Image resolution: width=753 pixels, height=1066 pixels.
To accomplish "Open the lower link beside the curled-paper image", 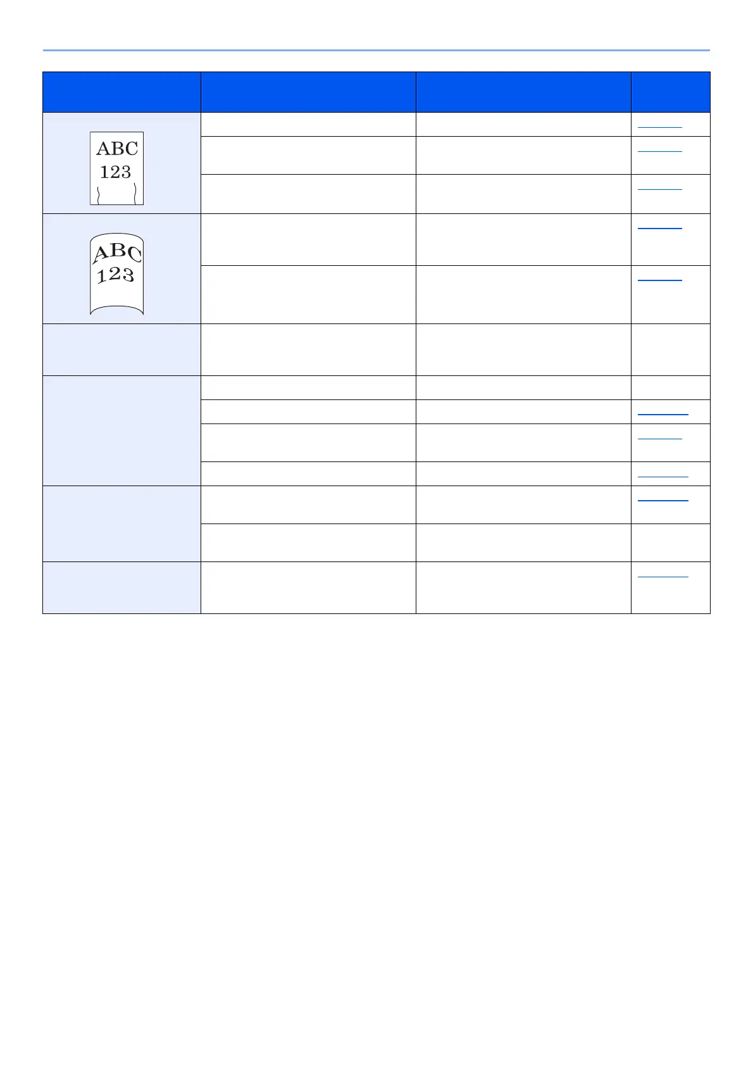I will click(x=660, y=279).
